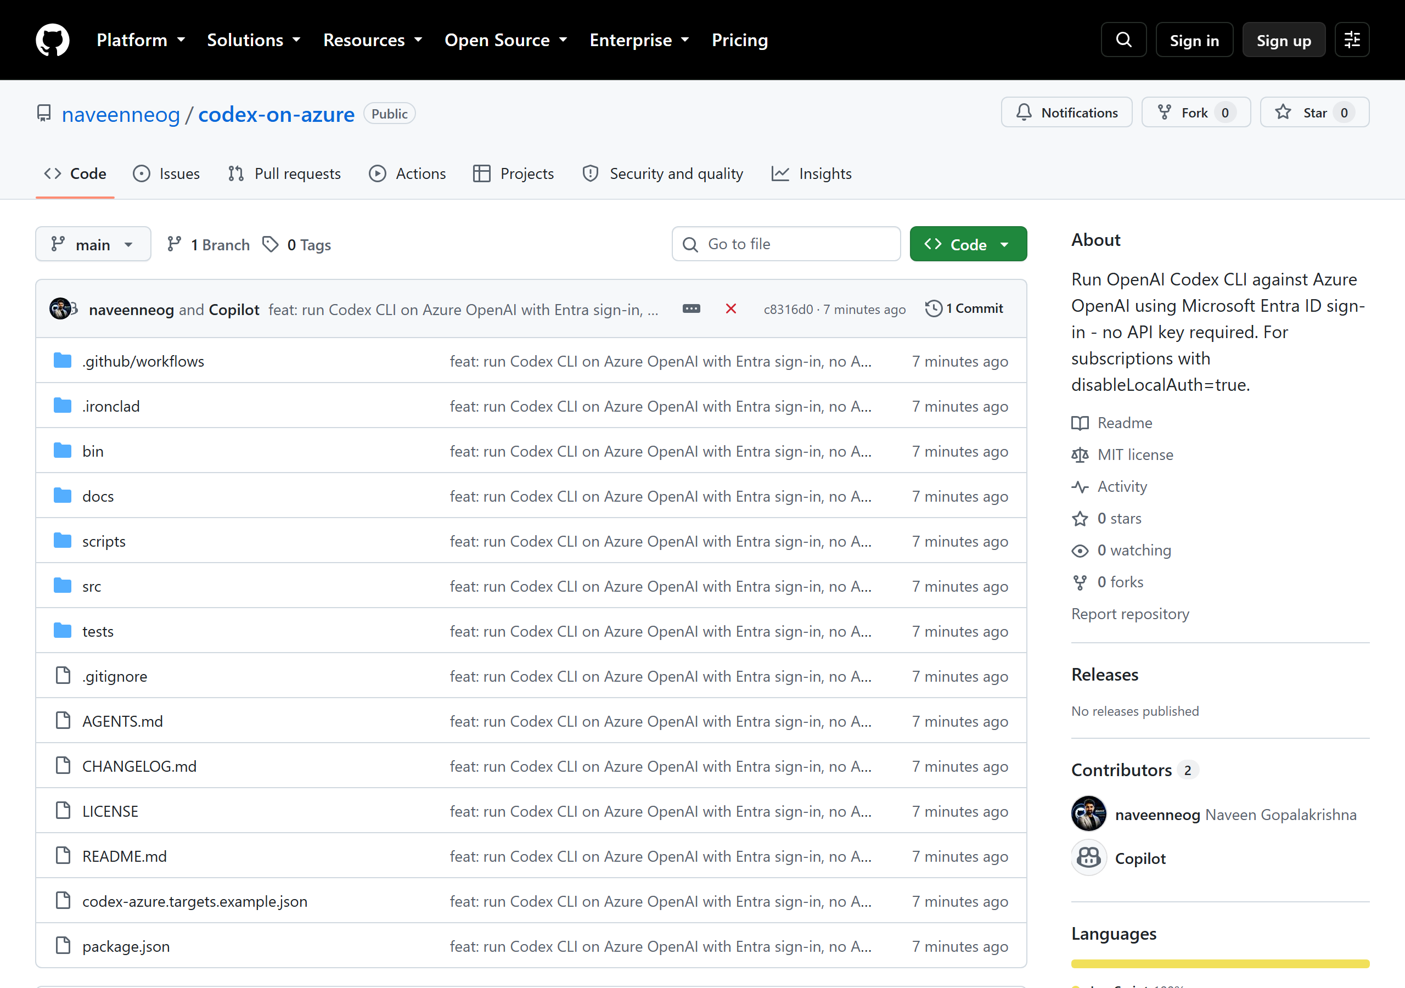This screenshot has height=988, width=1405.
Task: Expand the Open Source menu
Action: (505, 40)
